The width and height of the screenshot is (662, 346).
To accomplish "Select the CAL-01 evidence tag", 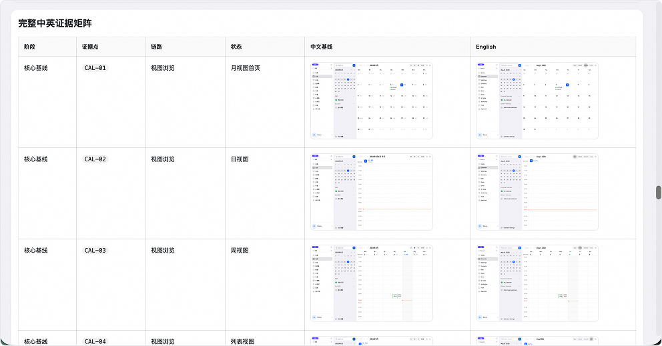I will 95,68.
